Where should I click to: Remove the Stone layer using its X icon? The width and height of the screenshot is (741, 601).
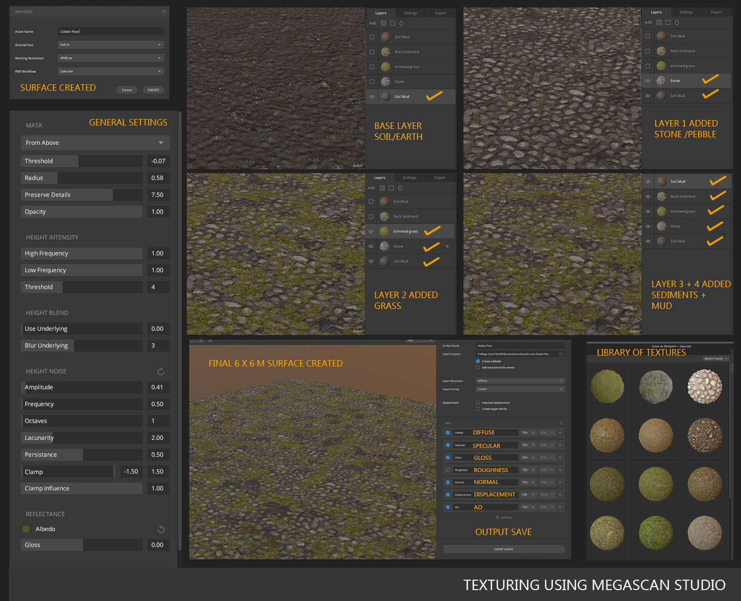pyautogui.click(x=447, y=246)
